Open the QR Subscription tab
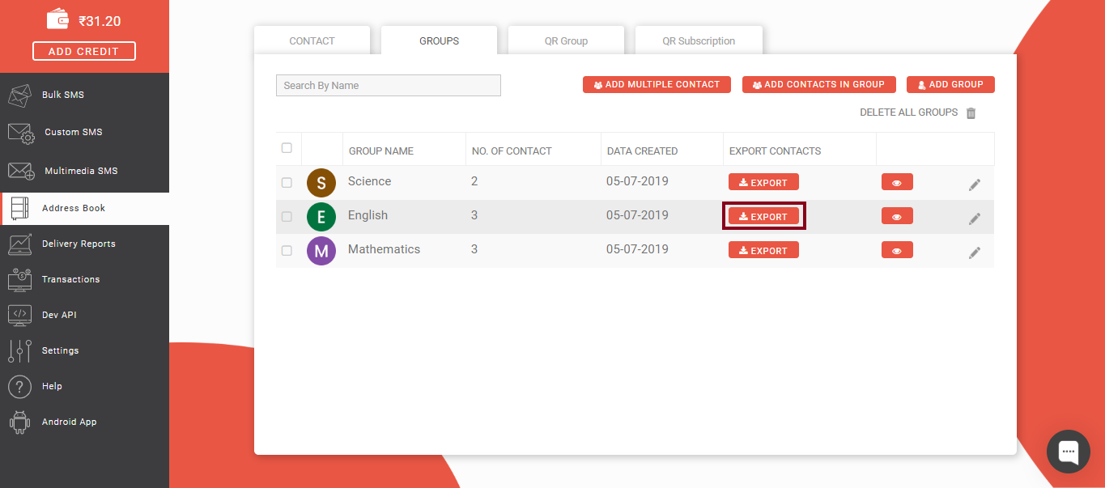Screen dimensions: 1105x488 click(x=699, y=41)
